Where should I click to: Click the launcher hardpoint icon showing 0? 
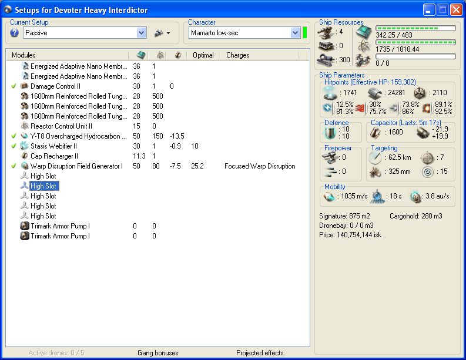point(327,46)
